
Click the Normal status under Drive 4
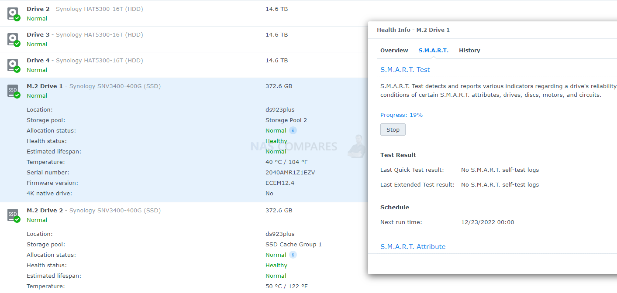click(37, 70)
